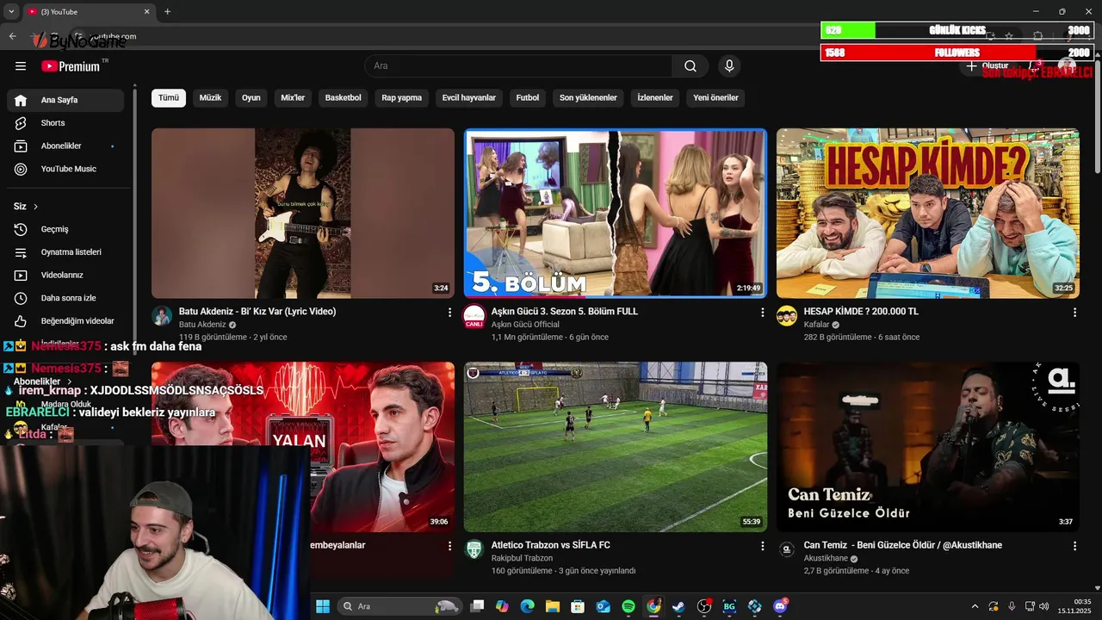
Task: Open Can Temiz - Beni Güzelce Öldür title
Action: pos(903,545)
